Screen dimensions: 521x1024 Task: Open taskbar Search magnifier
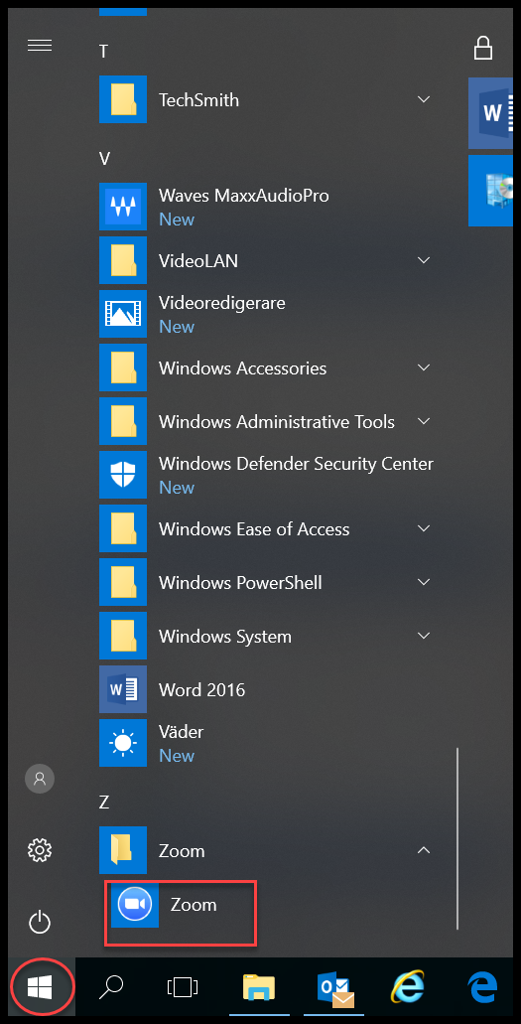coord(111,987)
